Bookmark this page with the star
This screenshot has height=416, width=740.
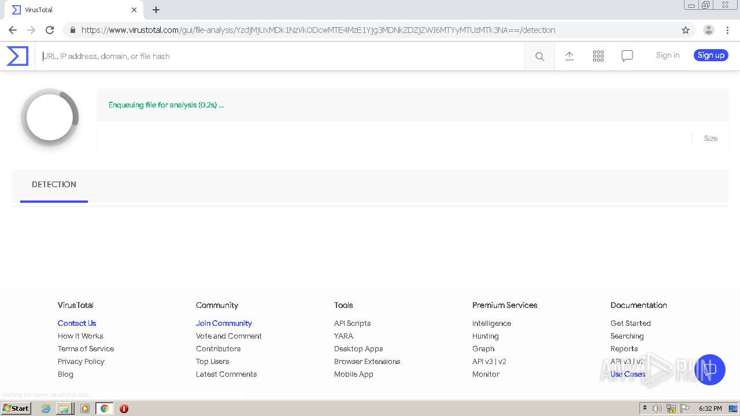point(686,30)
